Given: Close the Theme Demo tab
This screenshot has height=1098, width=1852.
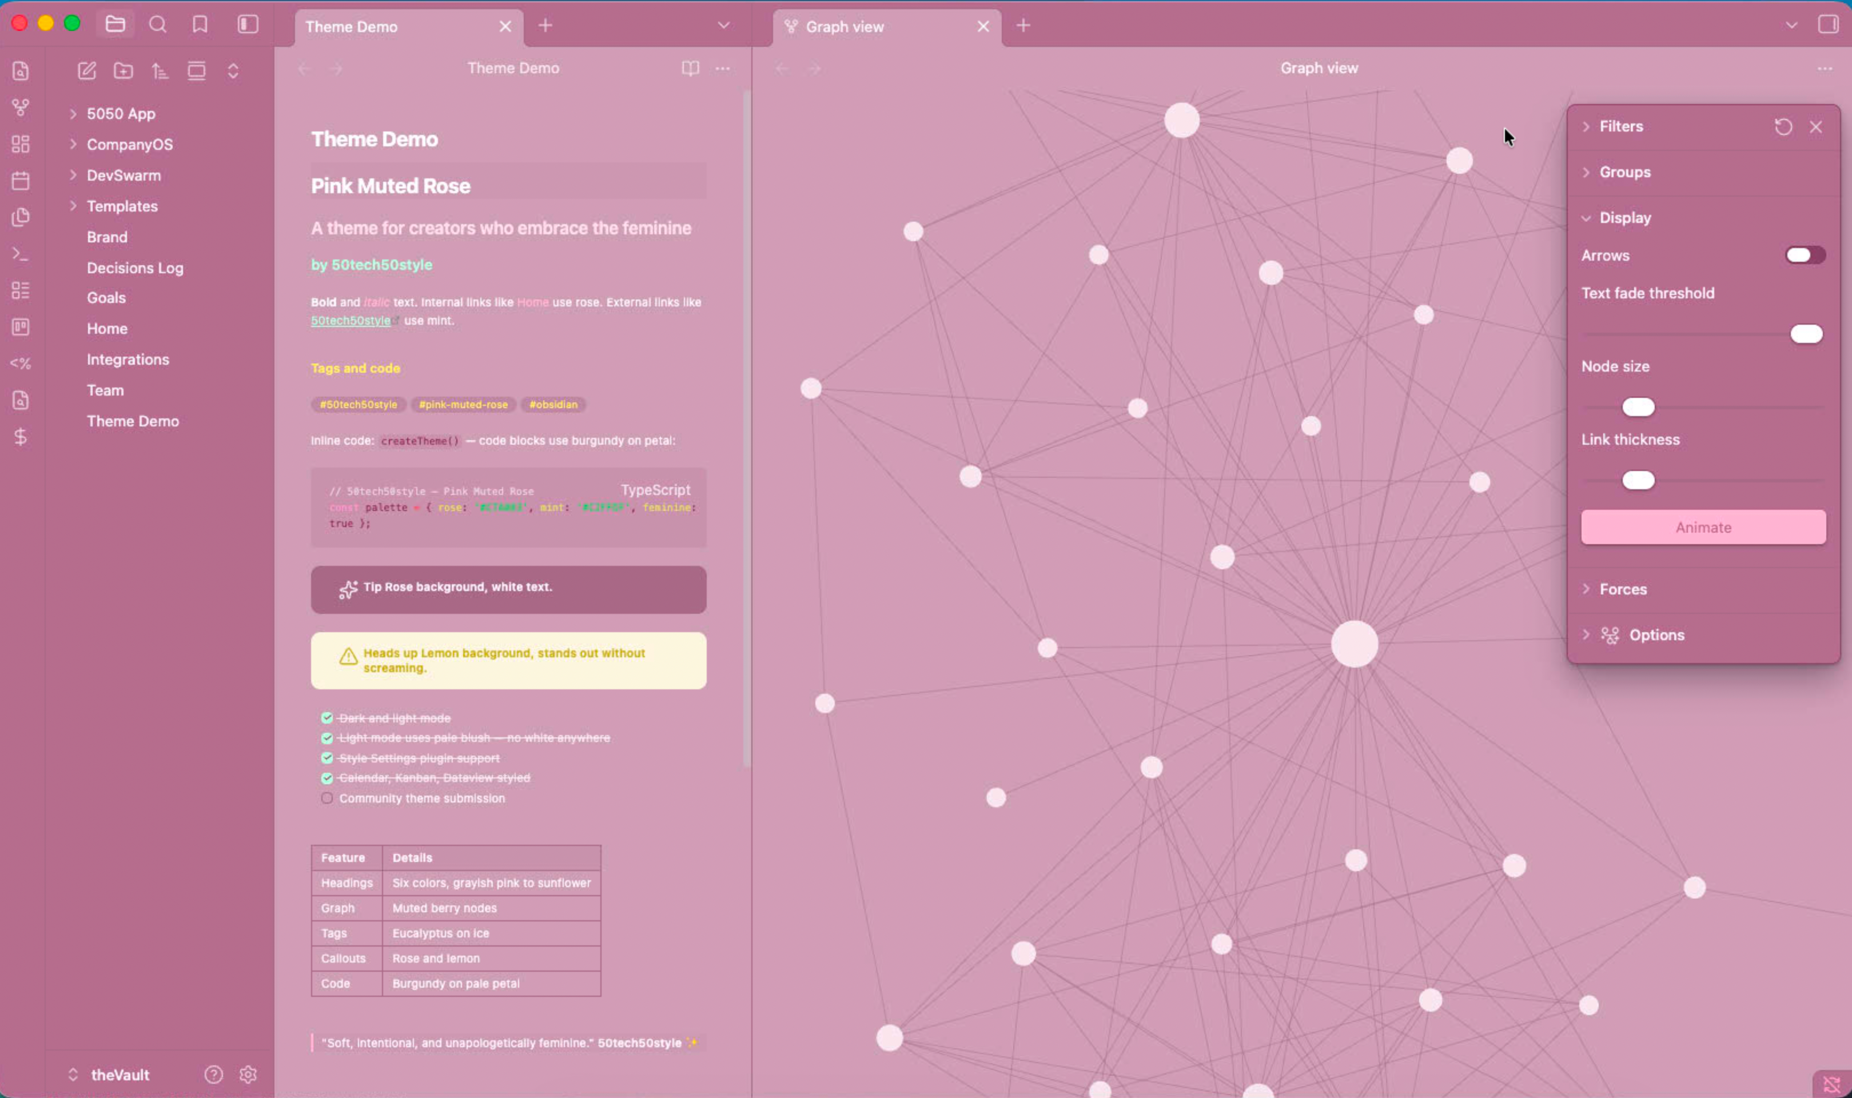Looking at the screenshot, I should point(505,27).
